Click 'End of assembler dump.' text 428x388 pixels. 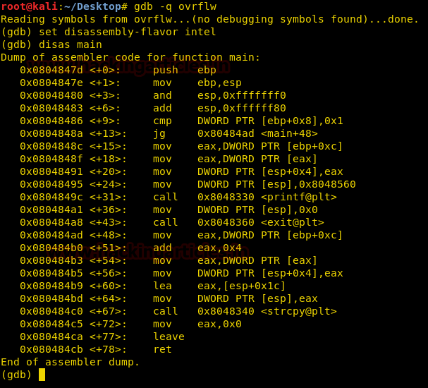coord(71,362)
